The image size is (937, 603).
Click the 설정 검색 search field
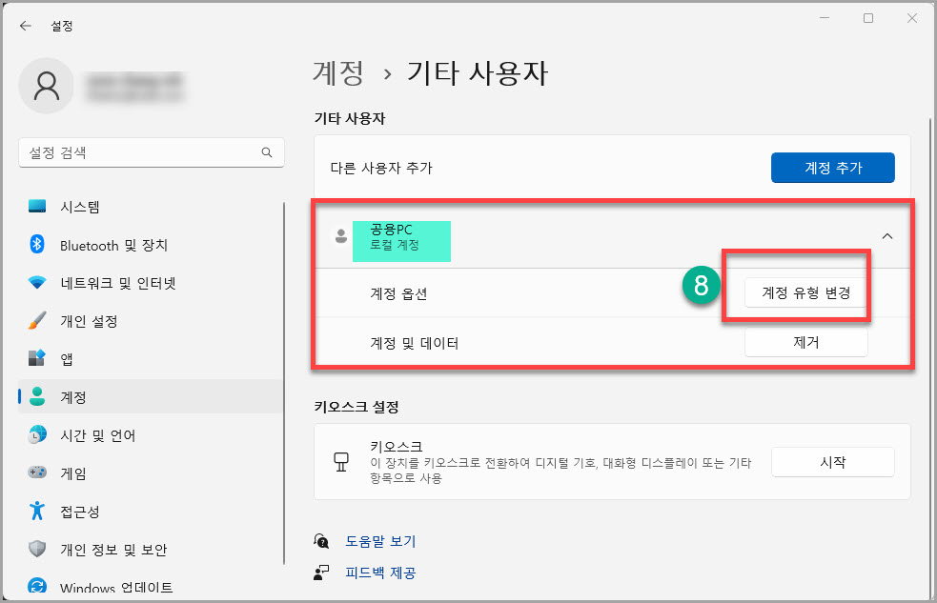150,152
